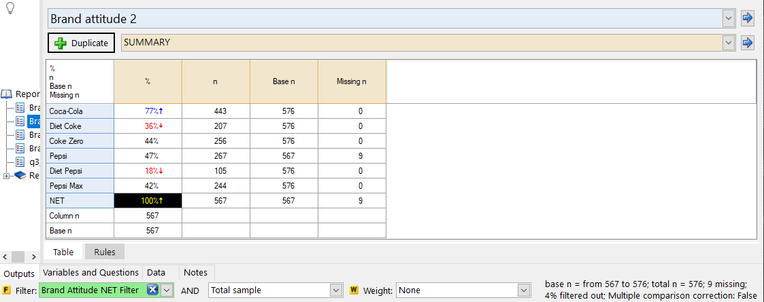Image resolution: width=764 pixels, height=302 pixels.
Task: Click the 244 n value cell
Action: [x=216, y=186]
